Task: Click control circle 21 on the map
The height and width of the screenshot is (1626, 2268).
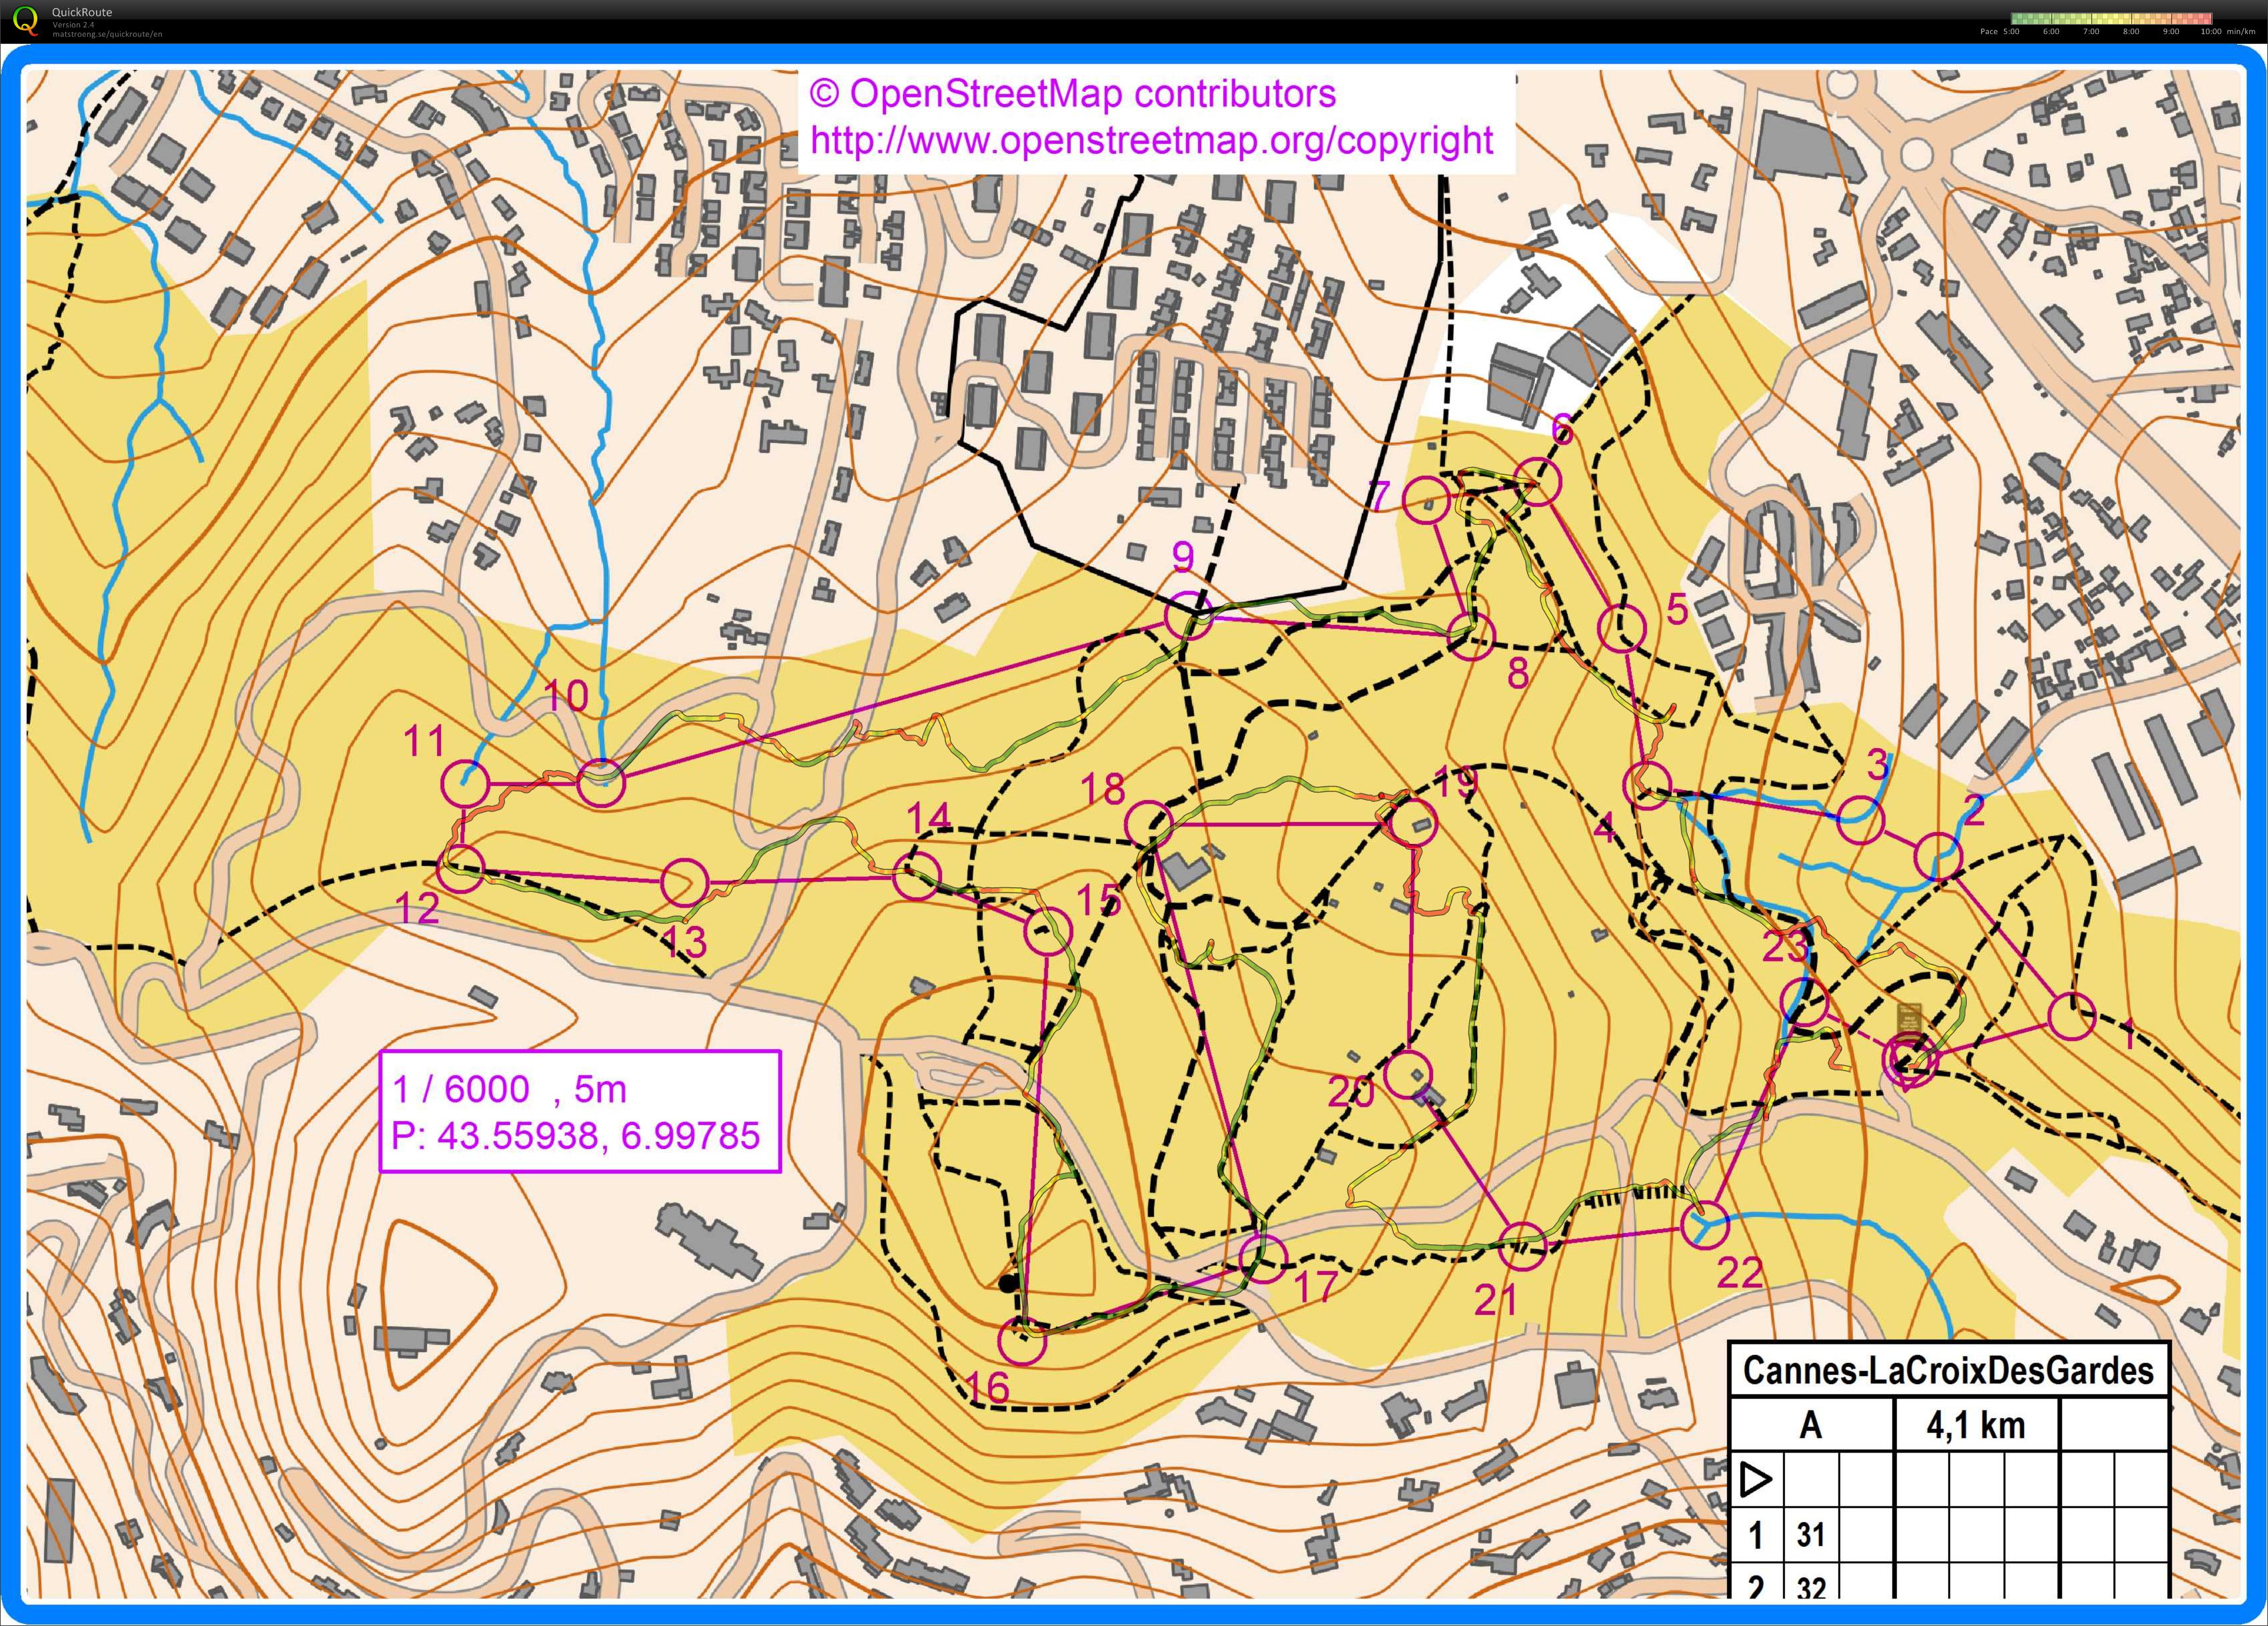Action: 1522,1246
